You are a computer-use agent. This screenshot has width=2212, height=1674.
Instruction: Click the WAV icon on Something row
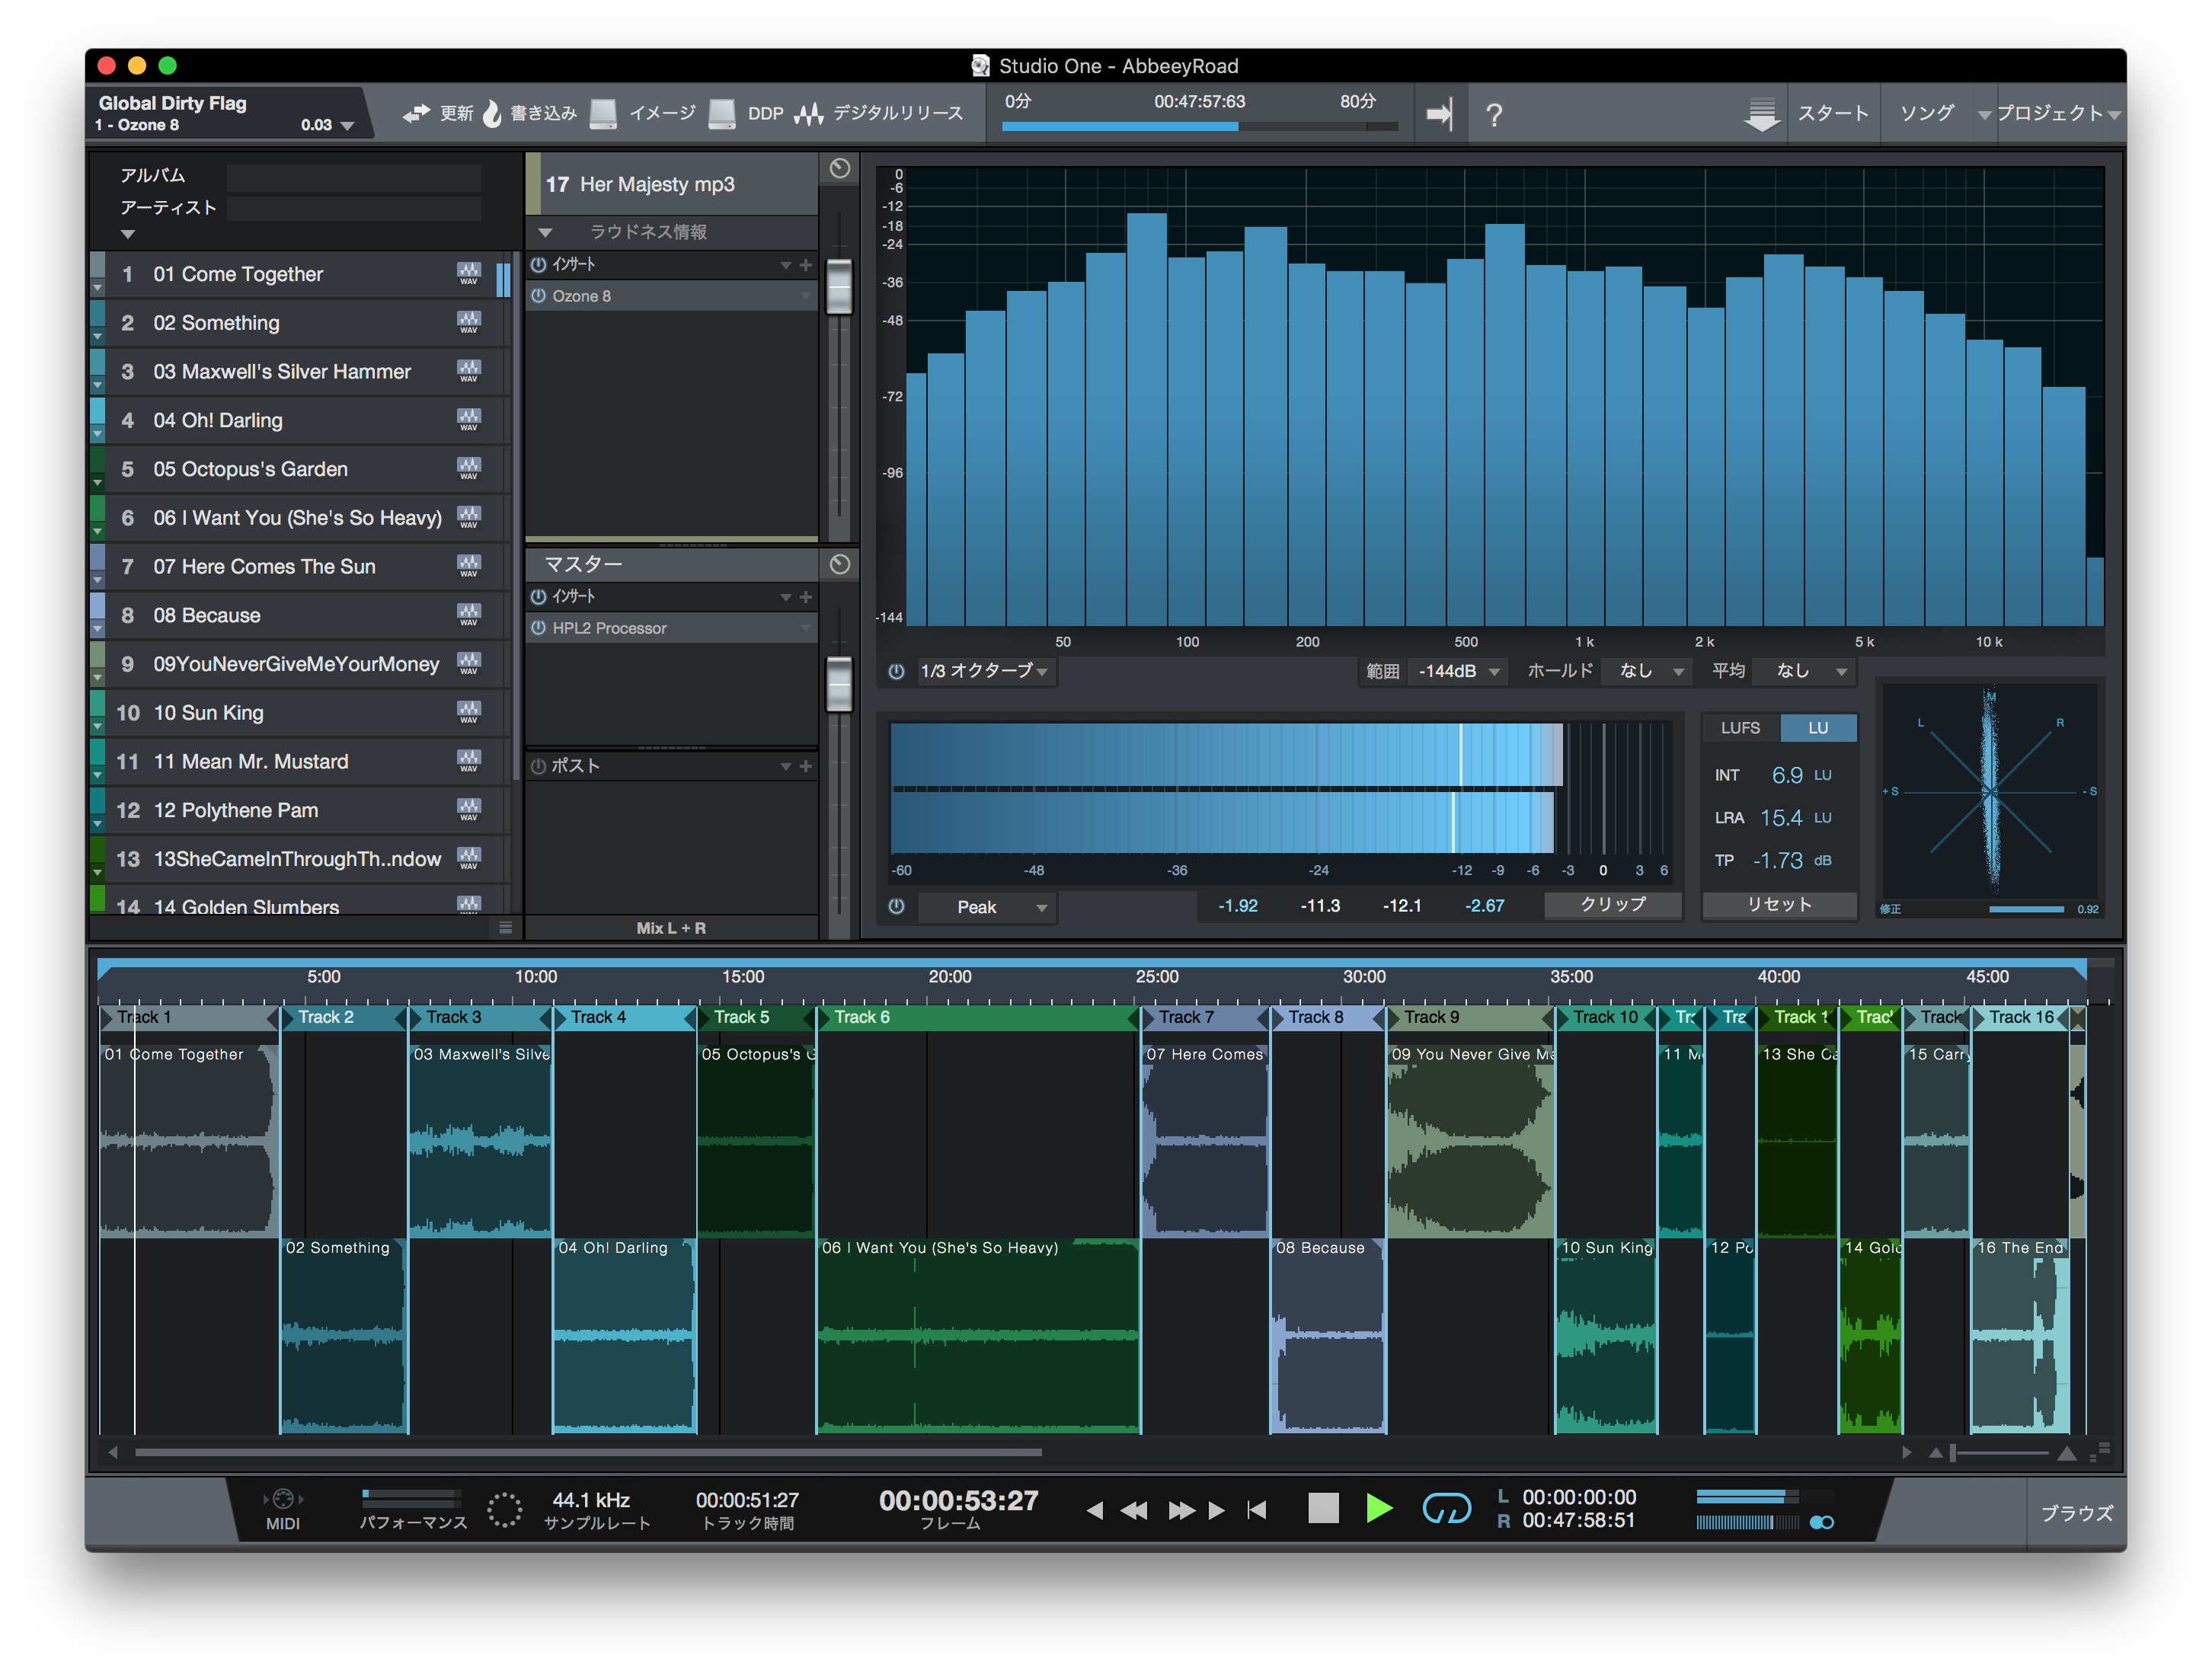pos(469,323)
